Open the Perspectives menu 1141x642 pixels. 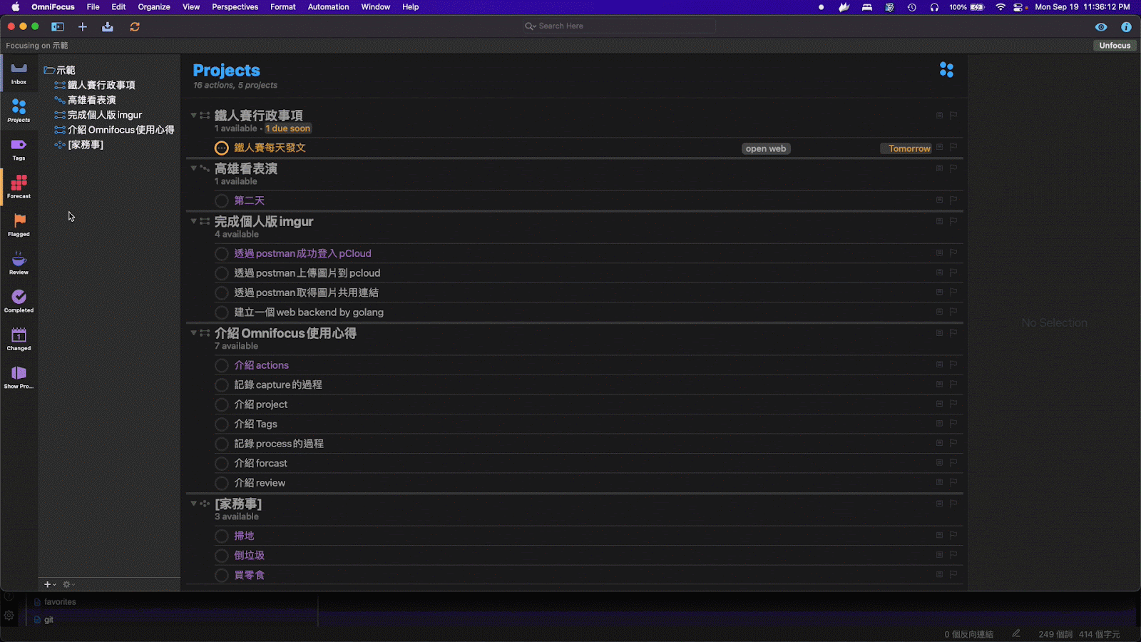click(235, 7)
